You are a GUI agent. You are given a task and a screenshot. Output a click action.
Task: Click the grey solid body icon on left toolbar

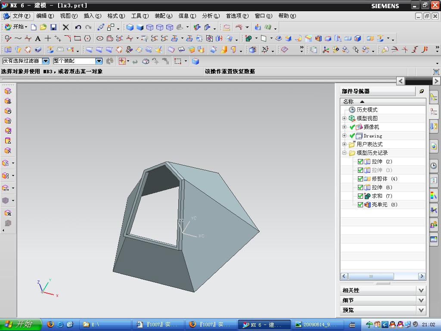pos(5,200)
